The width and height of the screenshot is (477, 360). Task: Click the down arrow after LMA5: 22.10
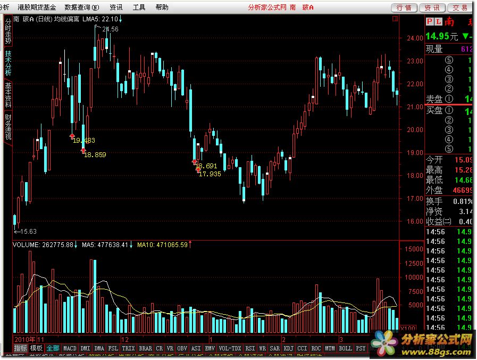[x=121, y=19]
